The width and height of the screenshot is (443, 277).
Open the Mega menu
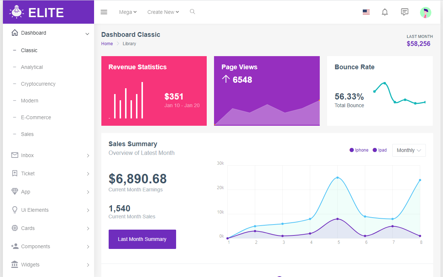coord(128,12)
